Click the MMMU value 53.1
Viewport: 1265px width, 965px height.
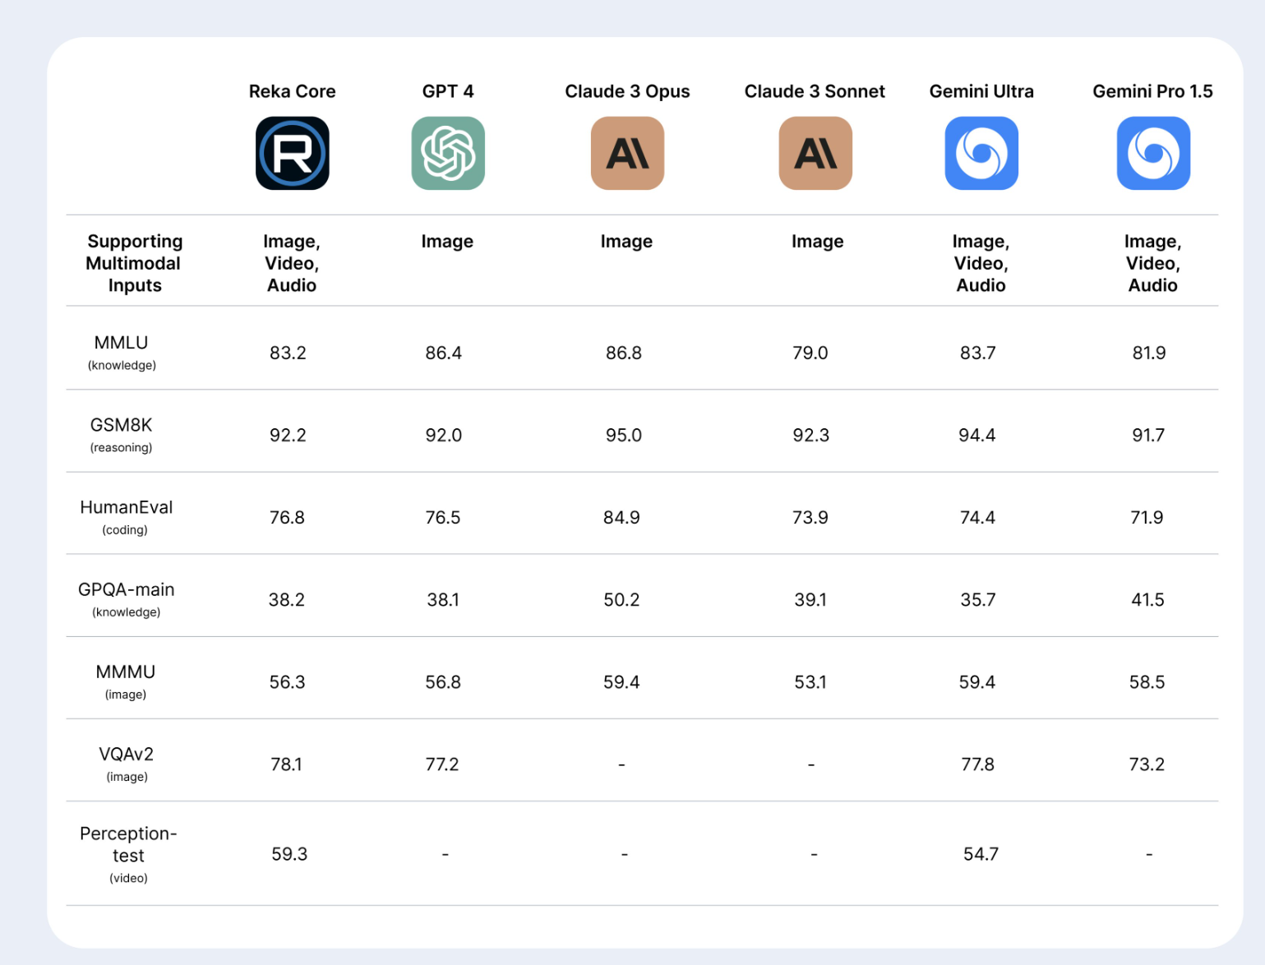(x=810, y=681)
